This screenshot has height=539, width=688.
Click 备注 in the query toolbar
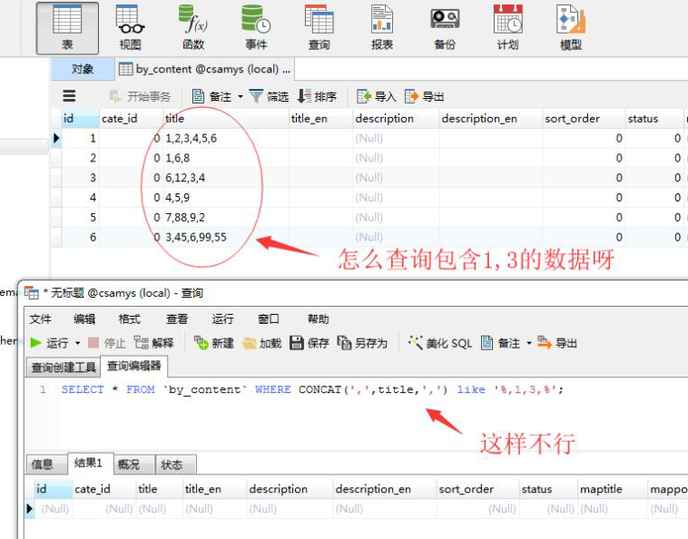(x=500, y=342)
